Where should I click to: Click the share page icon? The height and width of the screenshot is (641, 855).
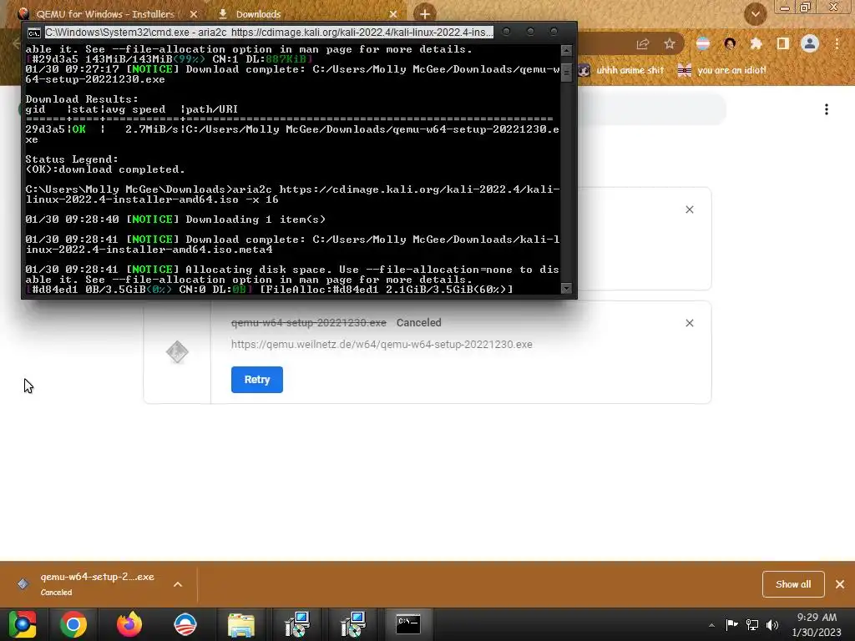(x=643, y=44)
